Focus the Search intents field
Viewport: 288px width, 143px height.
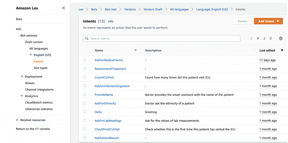coord(162,38)
